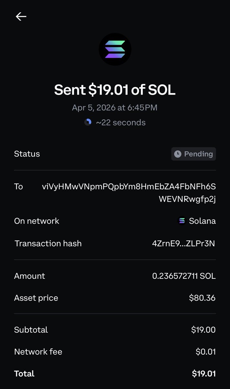Tap the Transaction hash label
230x389 pixels.
[x=48, y=243]
